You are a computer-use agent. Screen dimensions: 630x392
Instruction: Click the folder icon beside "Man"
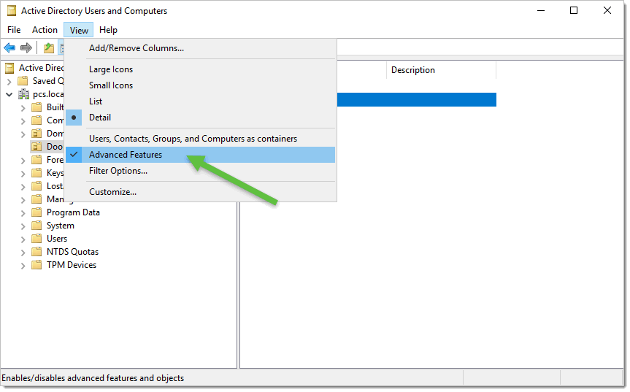37,199
